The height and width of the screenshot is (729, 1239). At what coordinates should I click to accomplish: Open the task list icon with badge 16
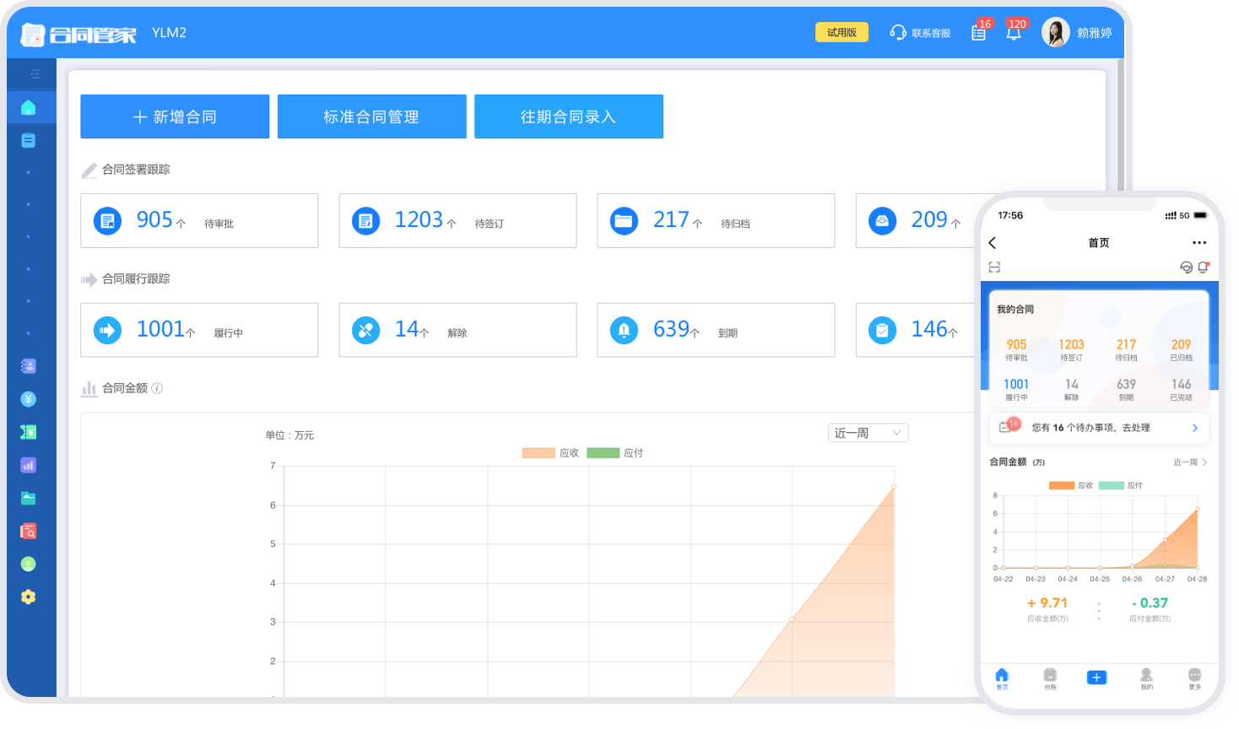coord(979,33)
